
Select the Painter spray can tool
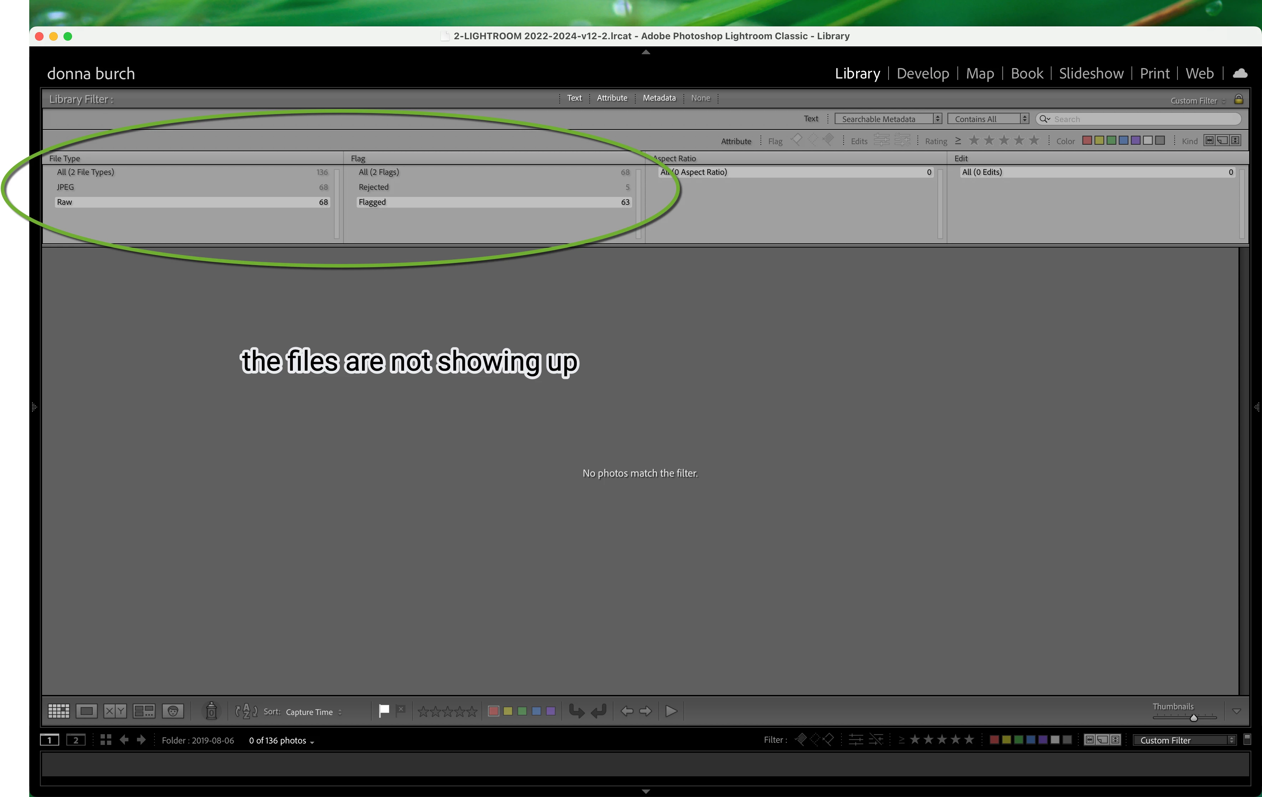coord(211,711)
